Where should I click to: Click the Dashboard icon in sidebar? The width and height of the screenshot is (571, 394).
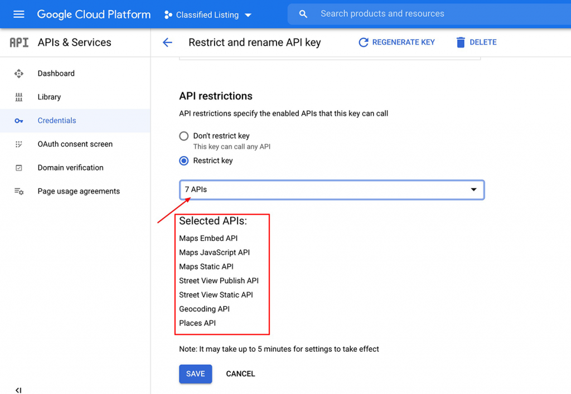[19, 74]
